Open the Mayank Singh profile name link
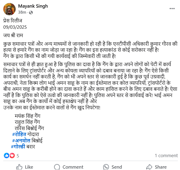The height and width of the screenshot is (170, 180). [x=33, y=6]
